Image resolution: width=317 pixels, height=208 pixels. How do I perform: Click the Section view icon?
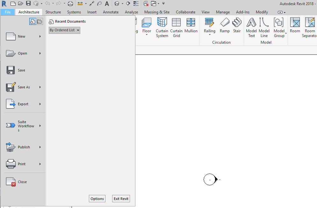pos(128,4)
